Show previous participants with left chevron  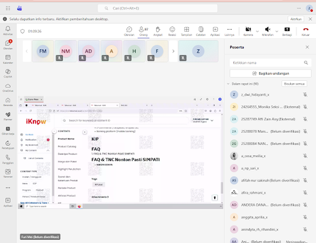click(27, 51)
